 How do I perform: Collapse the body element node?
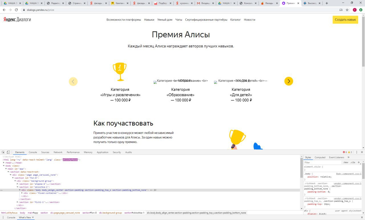tap(4, 166)
